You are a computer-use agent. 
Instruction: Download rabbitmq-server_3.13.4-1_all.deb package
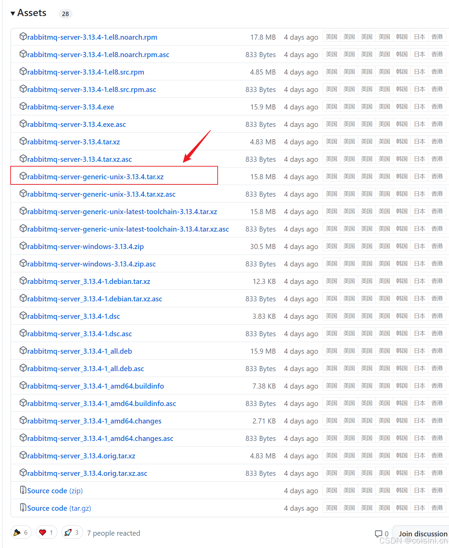click(x=80, y=351)
